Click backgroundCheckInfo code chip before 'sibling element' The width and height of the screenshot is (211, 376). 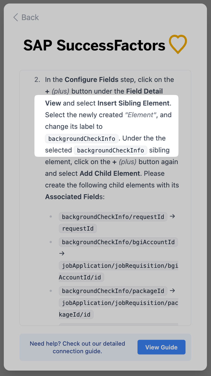tap(110, 150)
